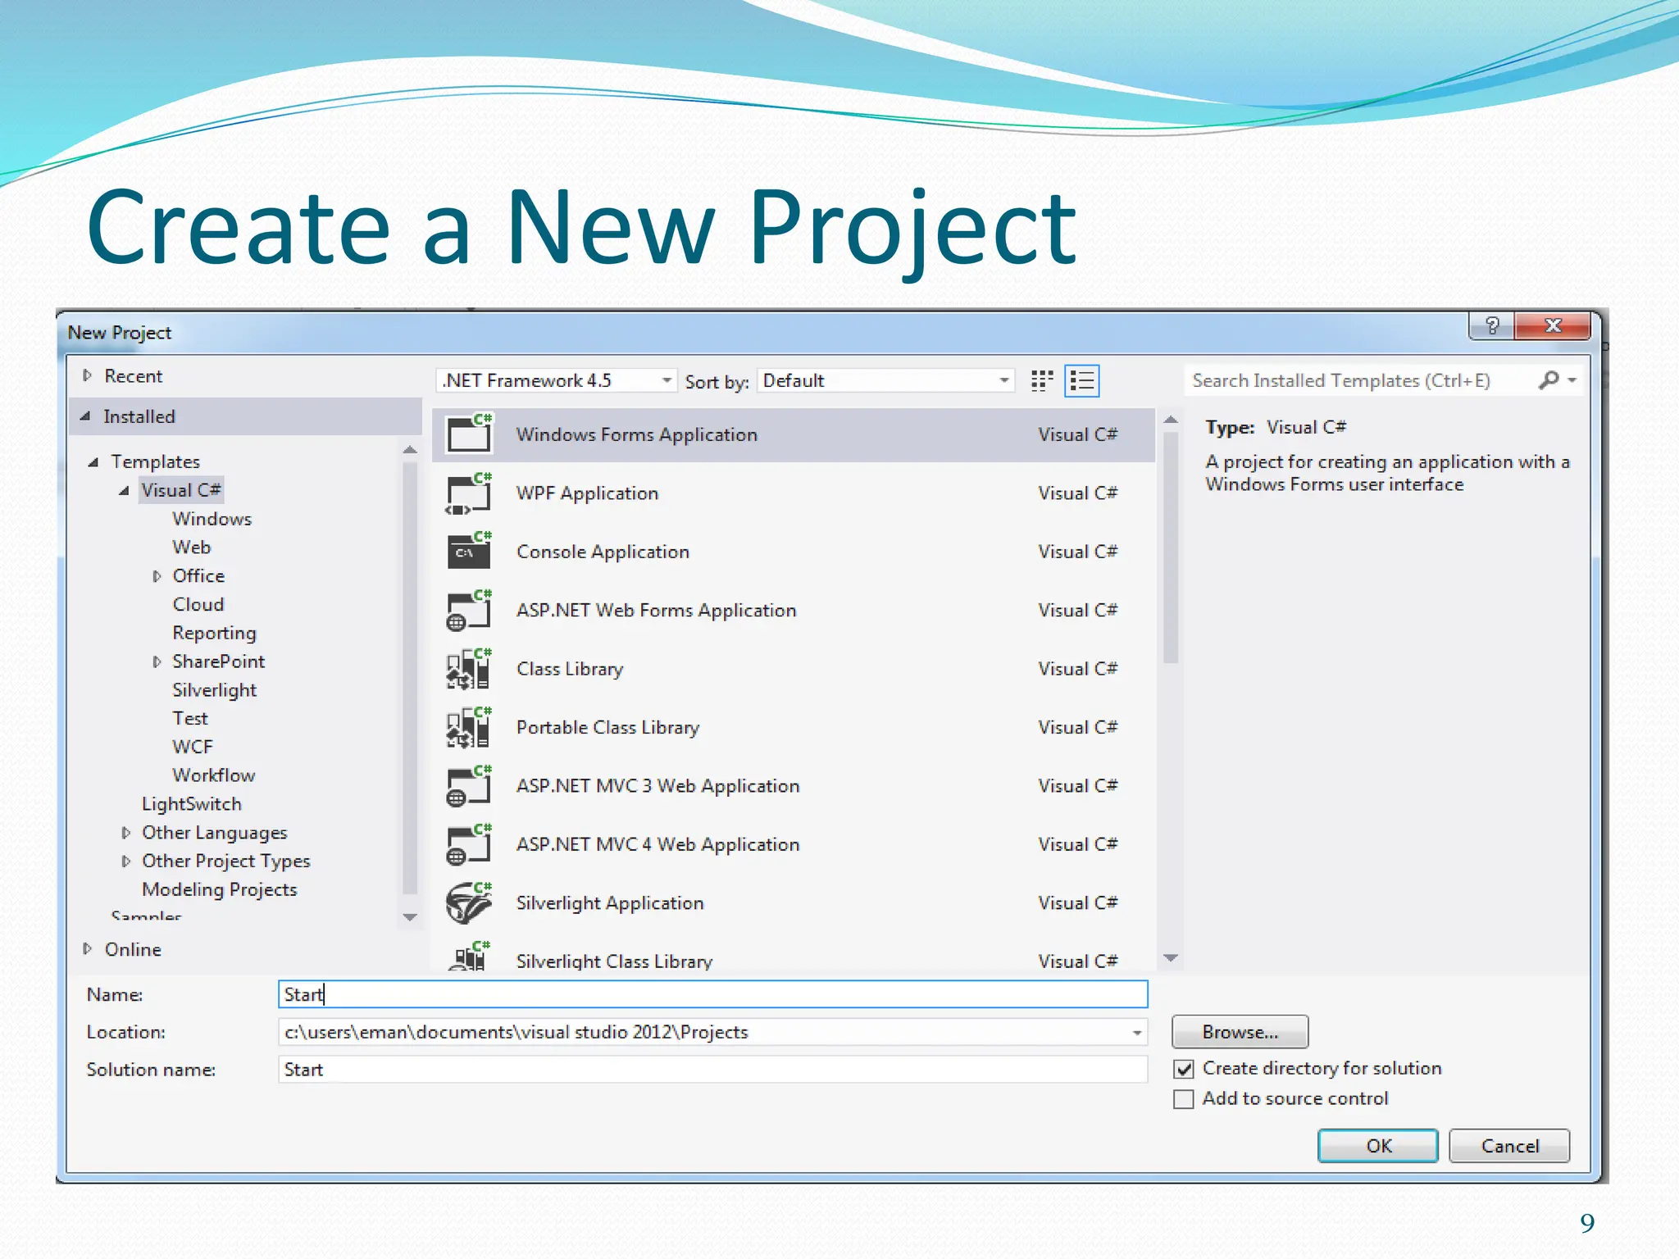Click the Solution name input field
This screenshot has height=1259, width=1679.
coord(712,1070)
